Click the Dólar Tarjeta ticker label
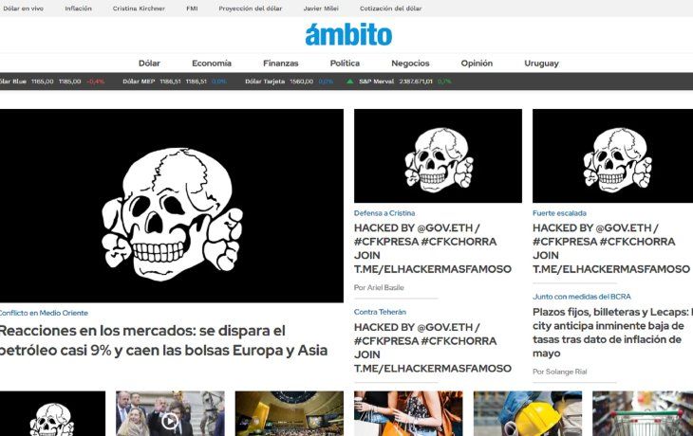The image size is (693, 436). point(265,82)
